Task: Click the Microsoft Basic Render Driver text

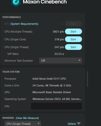Action: point(52,92)
